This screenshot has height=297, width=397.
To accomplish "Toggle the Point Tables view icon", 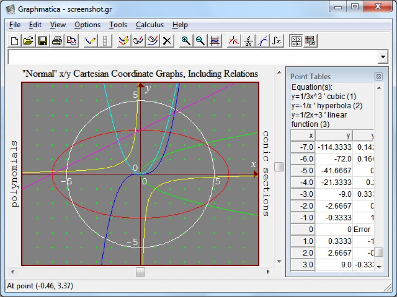I will click(x=296, y=41).
